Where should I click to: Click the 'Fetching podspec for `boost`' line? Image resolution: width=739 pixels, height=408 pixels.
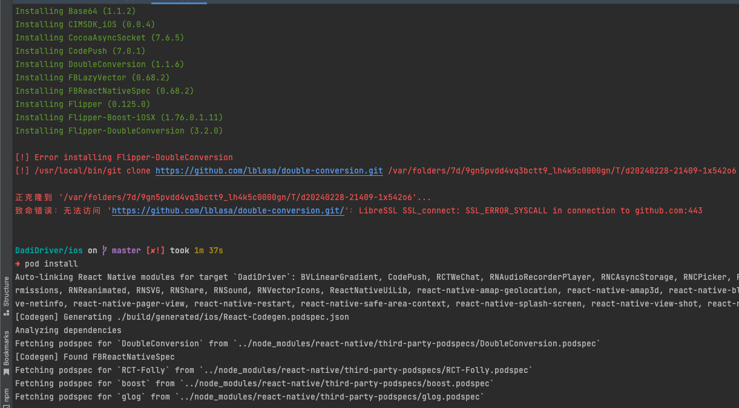[255, 383]
